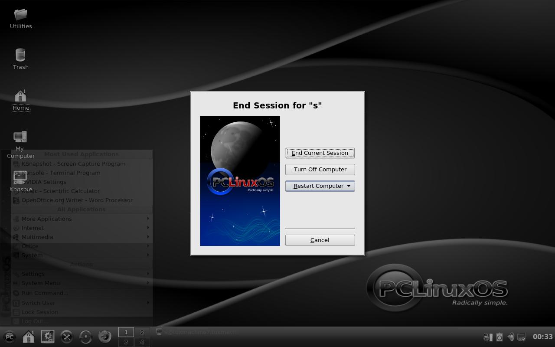
Task: Open the Trash desktop icon
Action: coord(20,59)
